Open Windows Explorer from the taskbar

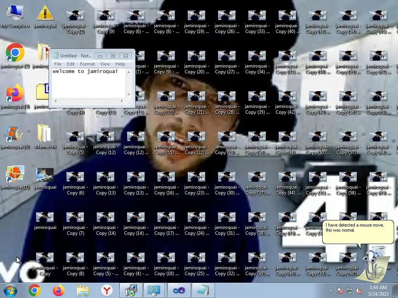click(83, 290)
